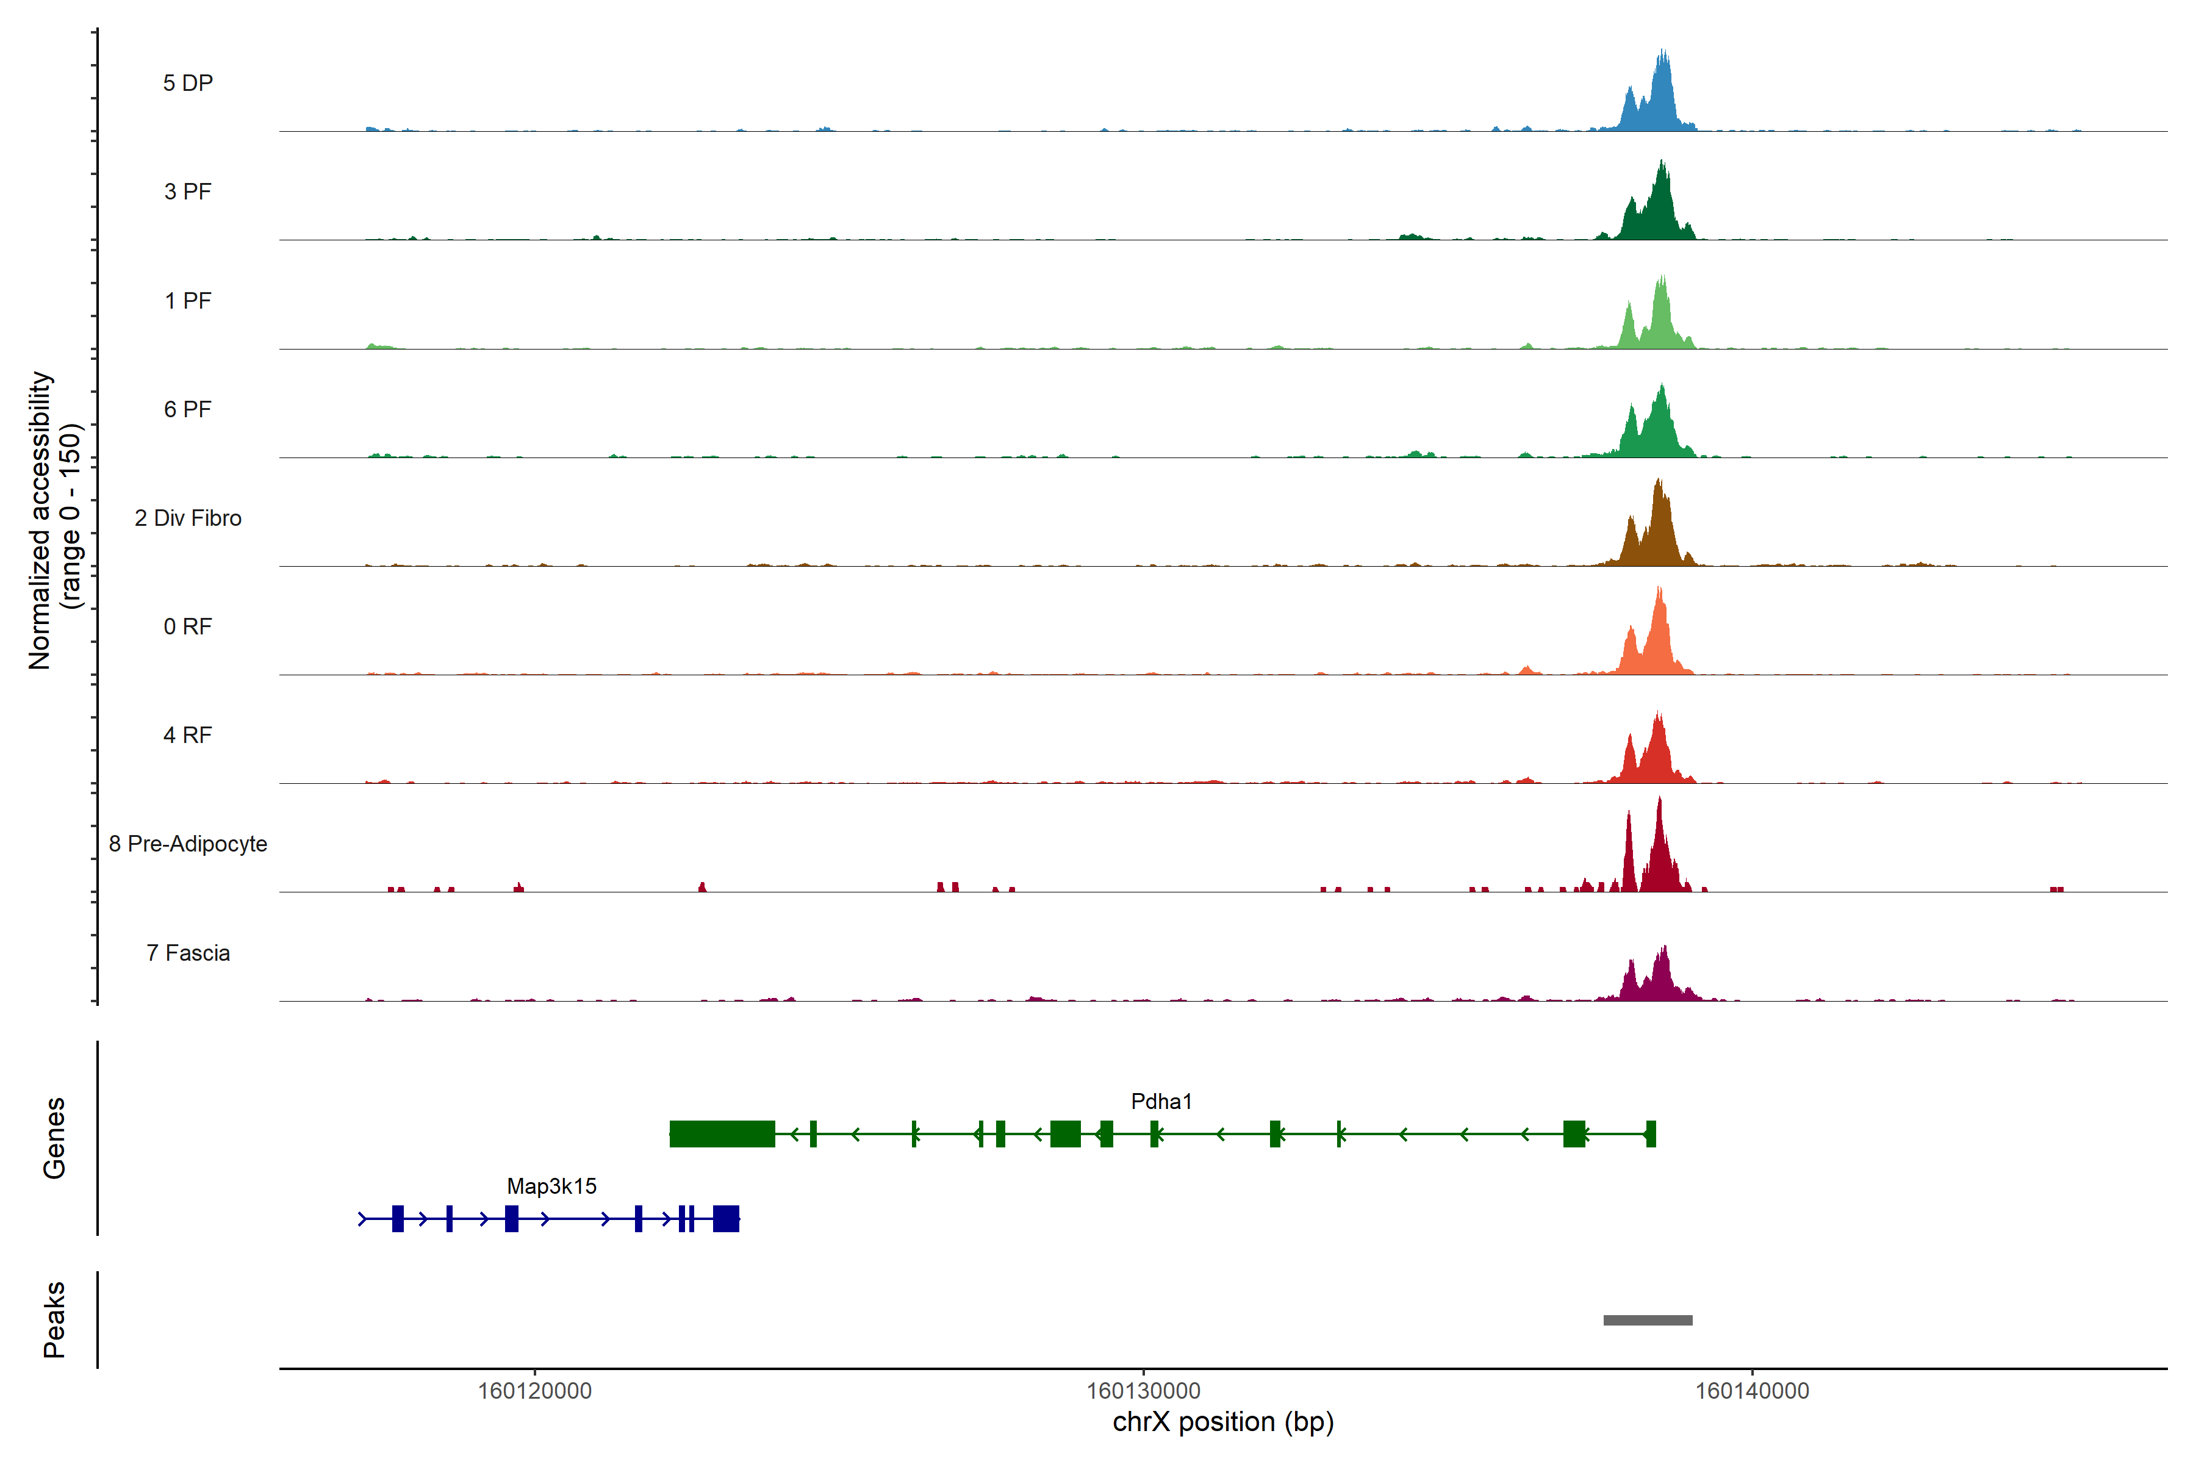Click the Pdha1 gene name label

point(1161,1102)
